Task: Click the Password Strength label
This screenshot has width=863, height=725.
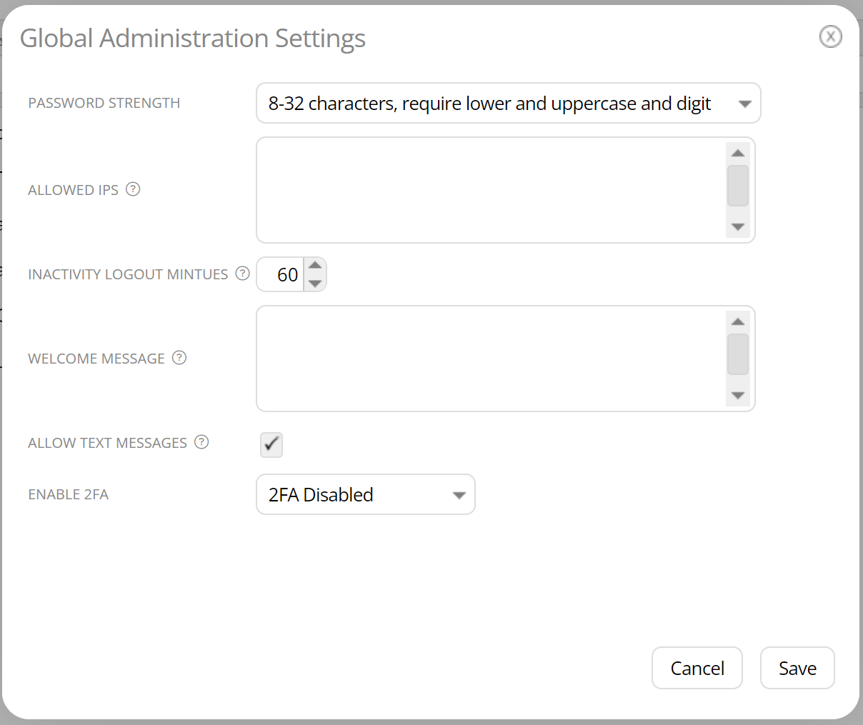Action: point(104,103)
